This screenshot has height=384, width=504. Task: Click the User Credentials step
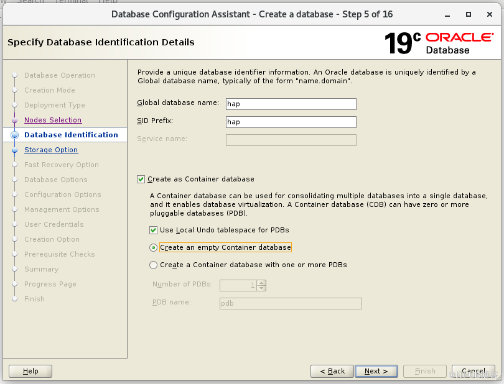(x=54, y=224)
